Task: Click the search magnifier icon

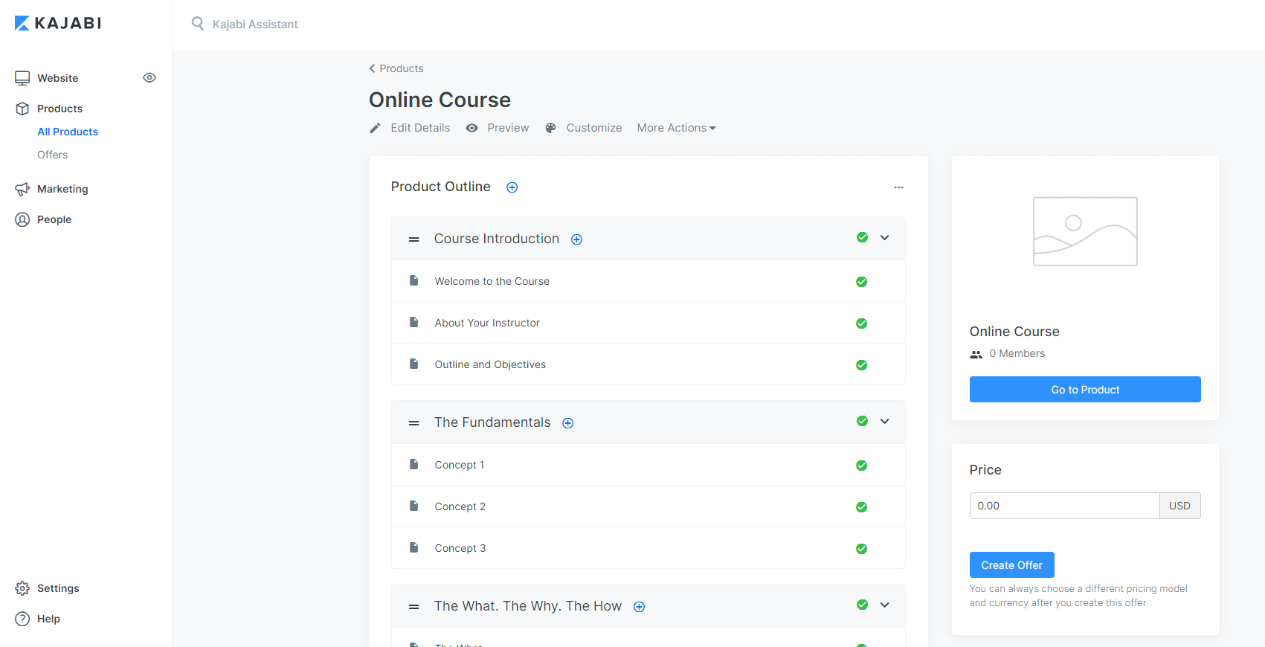Action: (198, 24)
